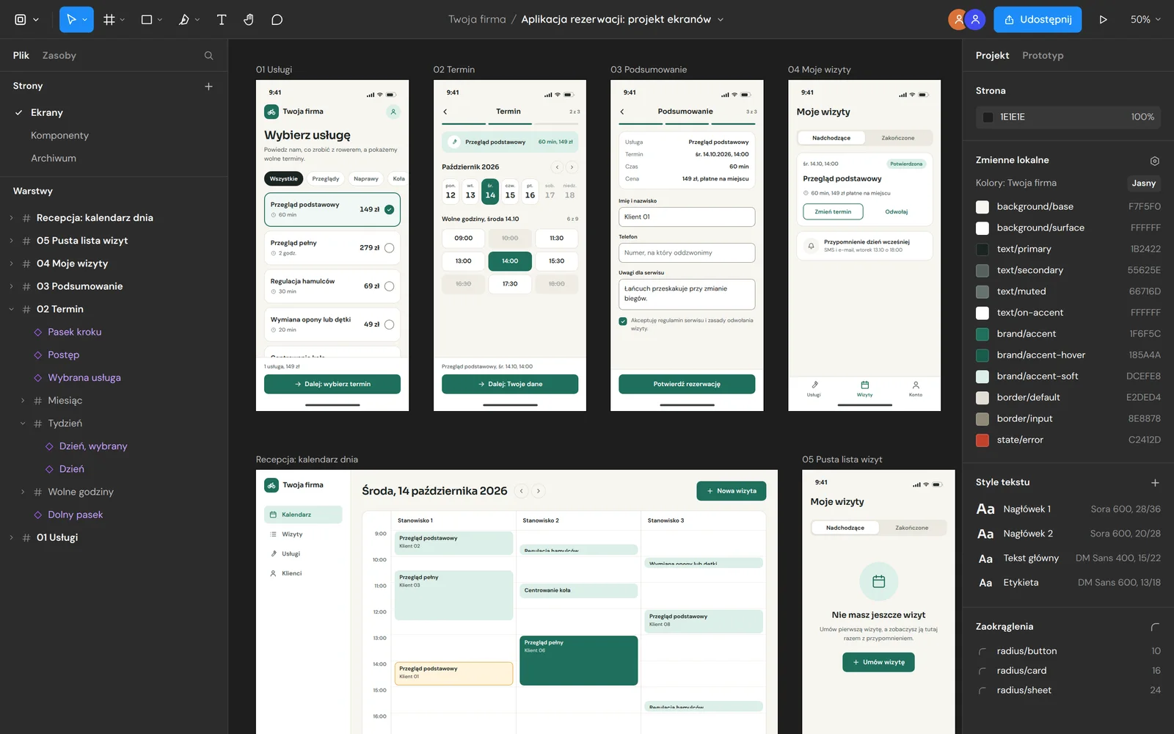Image resolution: width=1174 pixels, height=734 pixels.
Task: Expand the 04 Moje wizyty layer
Action: pyautogui.click(x=11, y=264)
